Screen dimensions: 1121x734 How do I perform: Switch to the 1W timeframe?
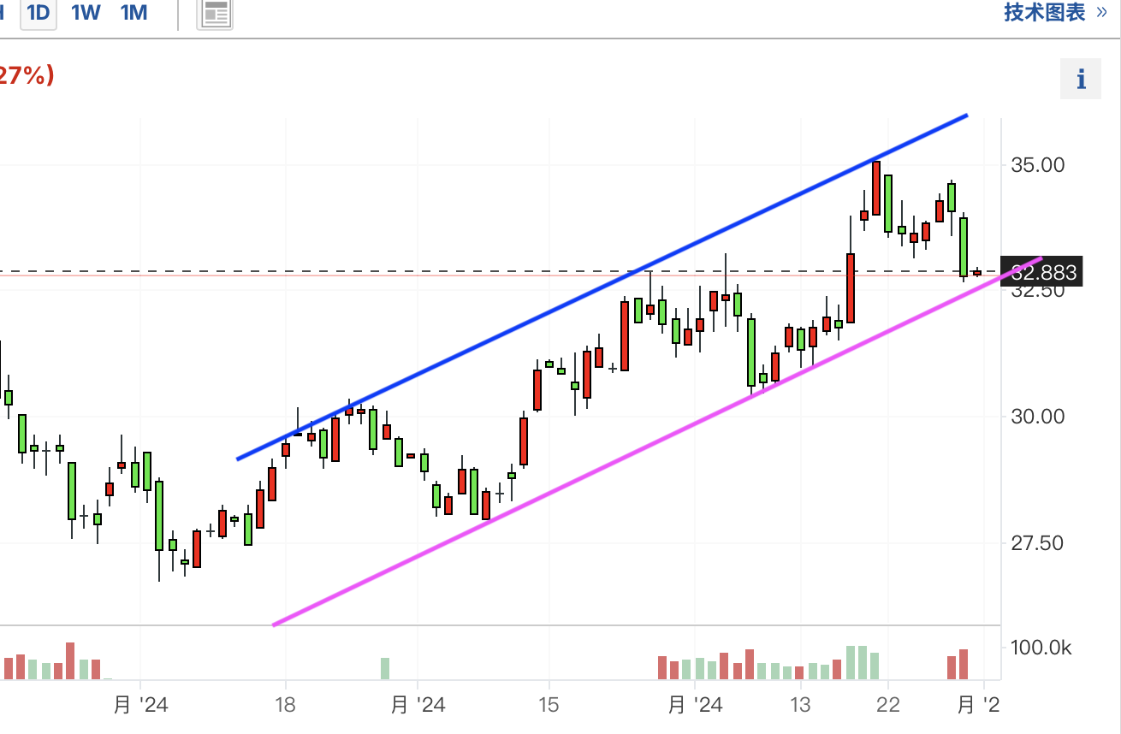[x=86, y=13]
